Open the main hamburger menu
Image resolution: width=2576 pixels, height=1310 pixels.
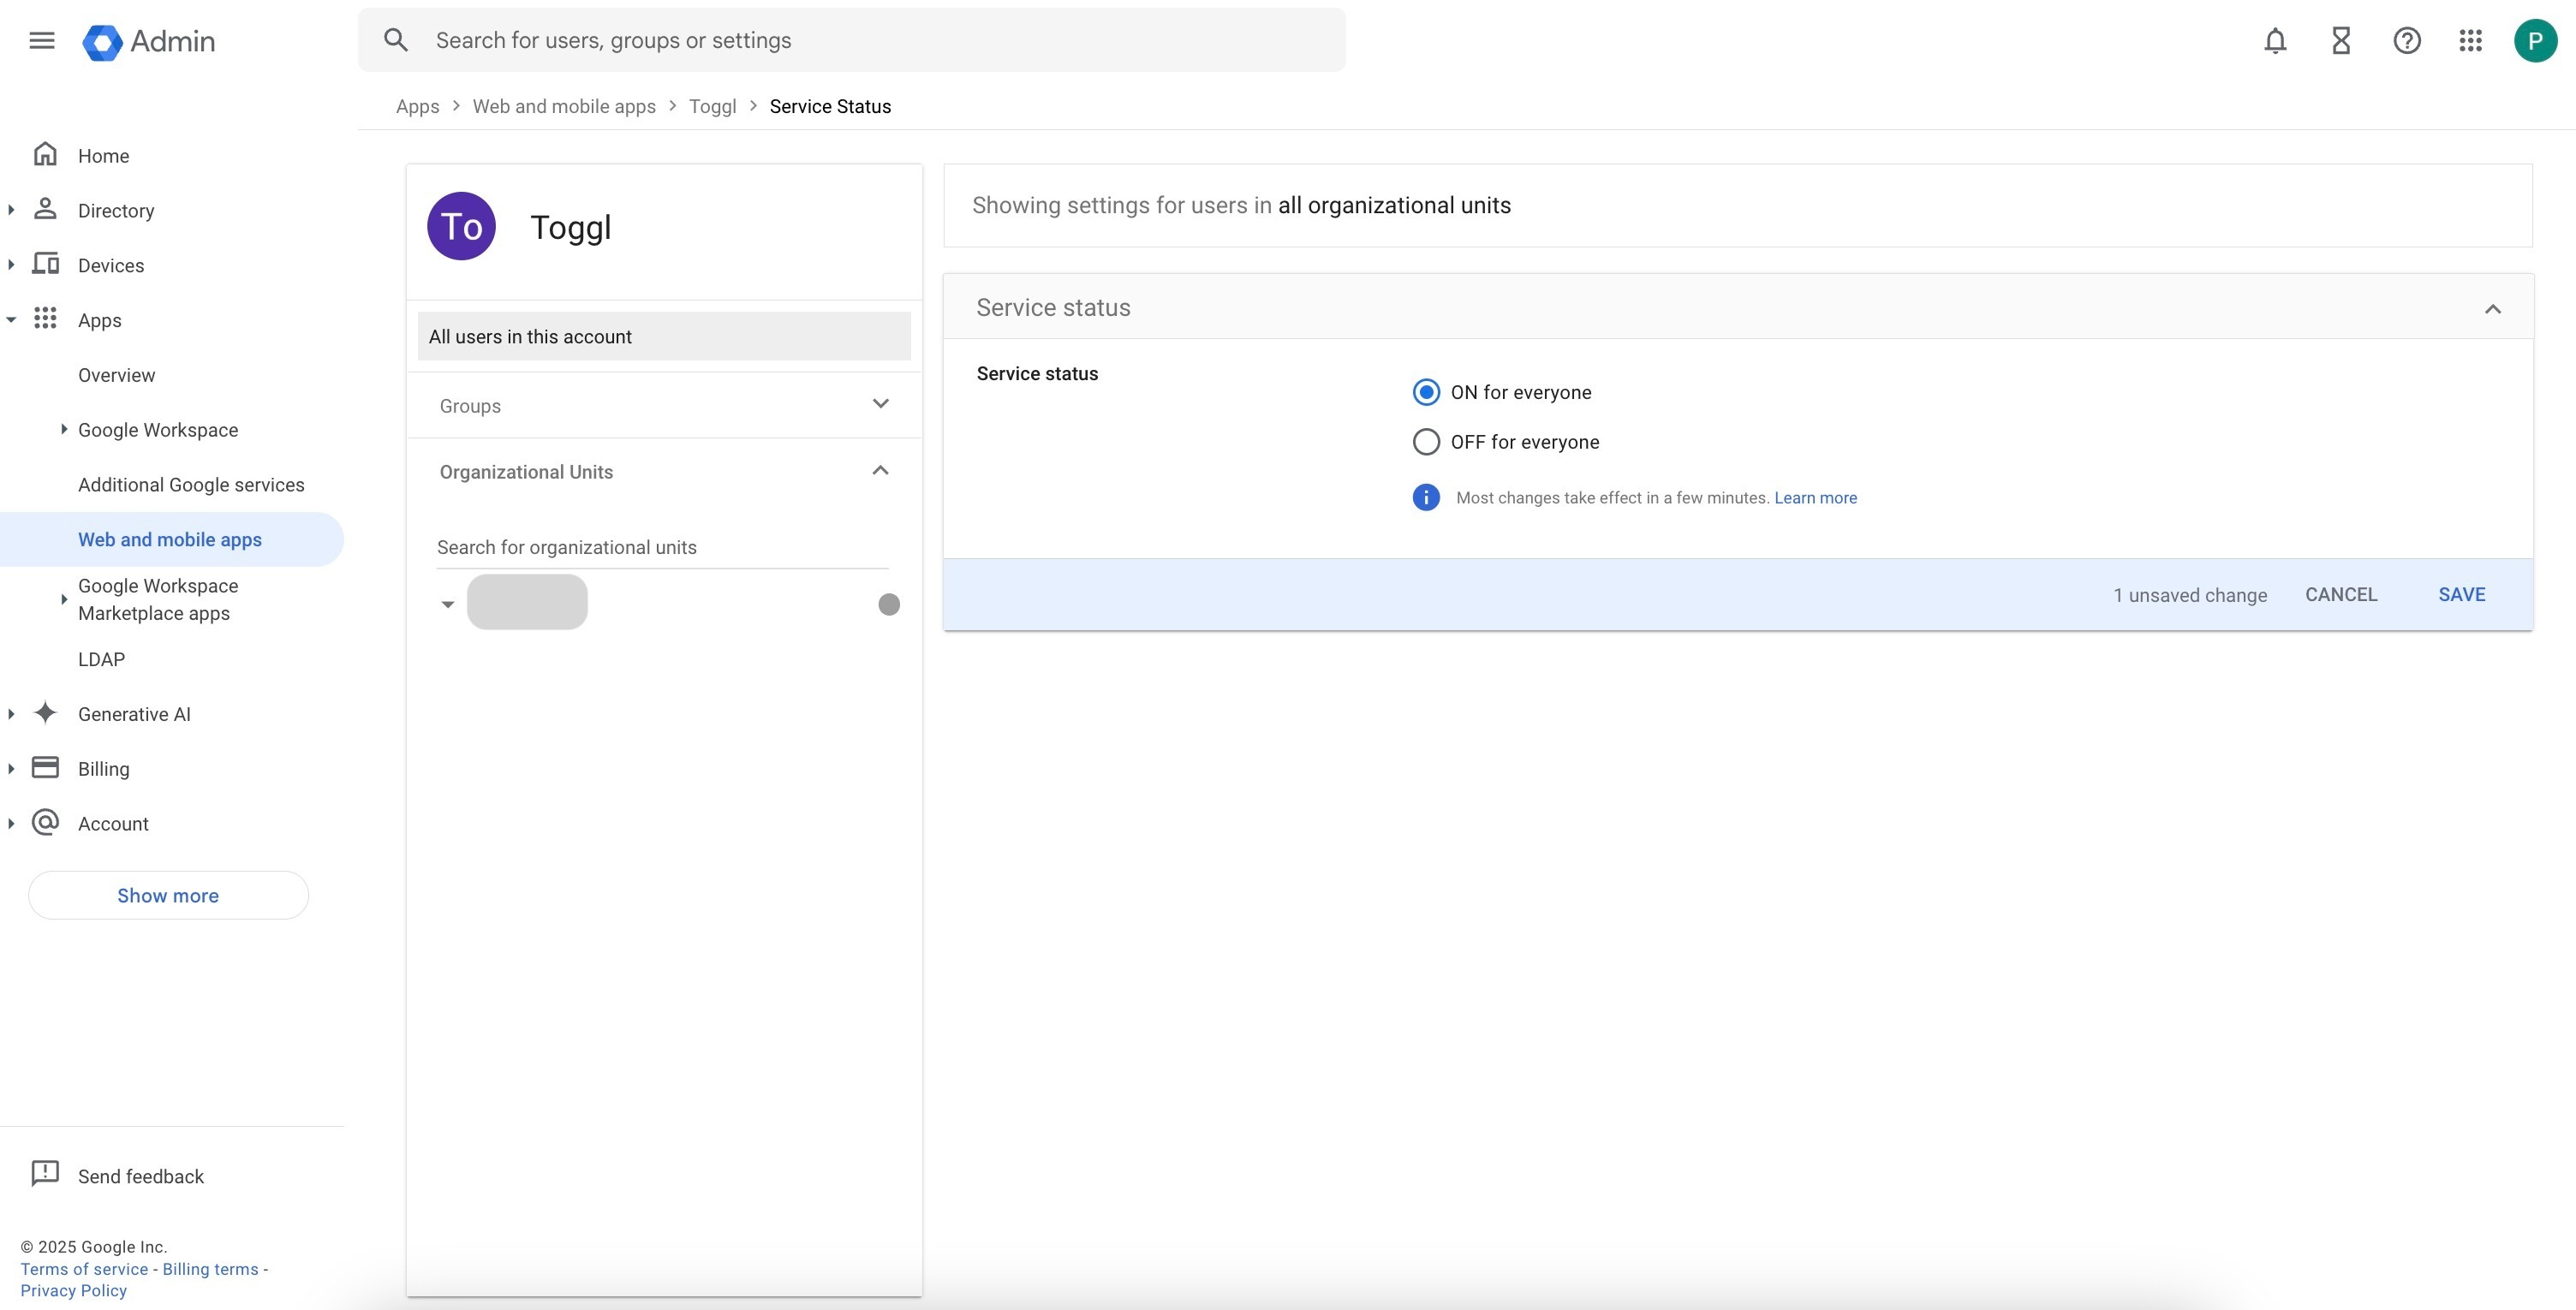click(42, 41)
